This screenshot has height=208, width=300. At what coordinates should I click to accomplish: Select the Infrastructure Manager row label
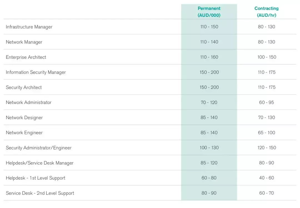(x=29, y=27)
